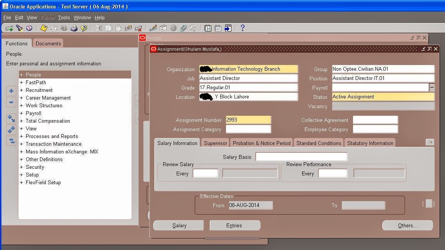Print the current form via the Print icon
Image resolution: width=445 pixels, height=250 pixels.
point(74,28)
